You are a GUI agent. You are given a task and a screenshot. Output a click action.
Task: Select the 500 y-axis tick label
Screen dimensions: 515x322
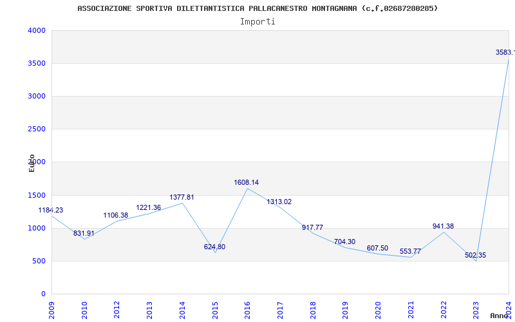[39, 261]
